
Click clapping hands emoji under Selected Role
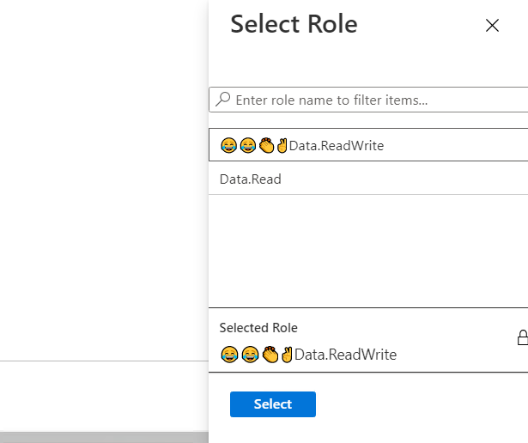(x=270, y=355)
